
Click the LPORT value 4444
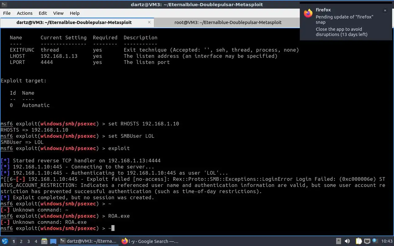pos(47,62)
